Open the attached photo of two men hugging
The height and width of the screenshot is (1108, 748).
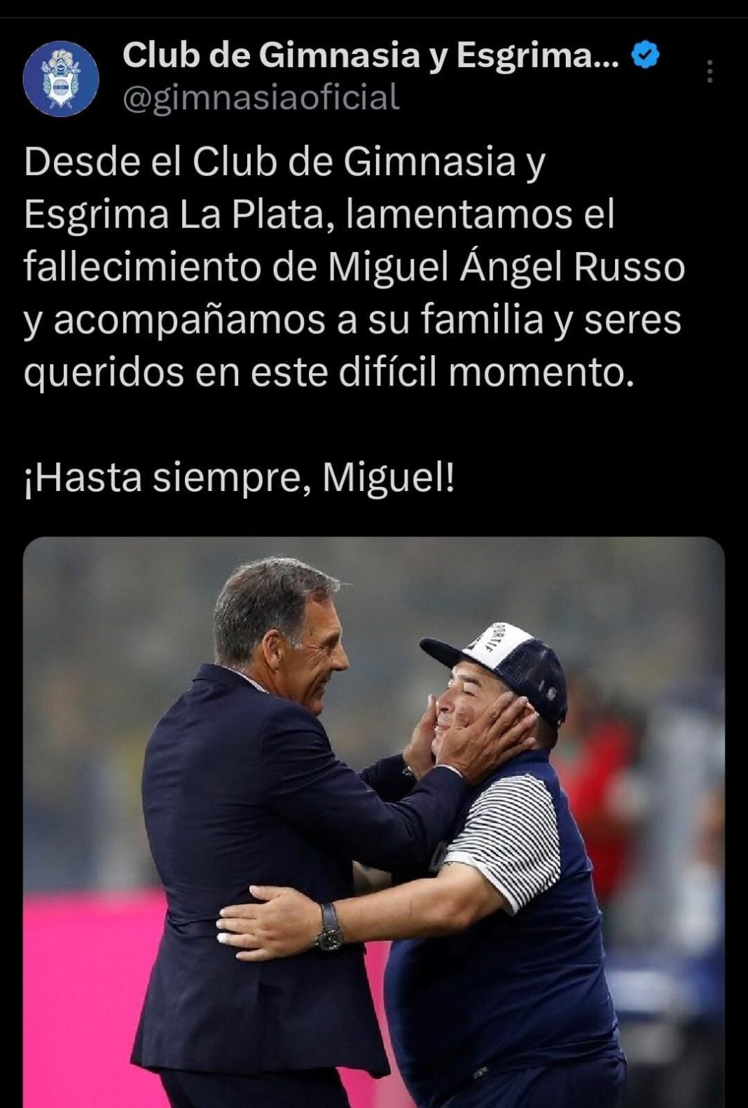click(x=374, y=822)
